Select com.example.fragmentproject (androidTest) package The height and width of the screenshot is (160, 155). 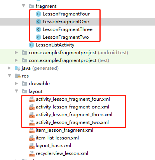(x=78, y=53)
